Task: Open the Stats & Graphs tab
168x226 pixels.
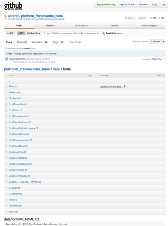Action: pyautogui.click(x=149, y=26)
